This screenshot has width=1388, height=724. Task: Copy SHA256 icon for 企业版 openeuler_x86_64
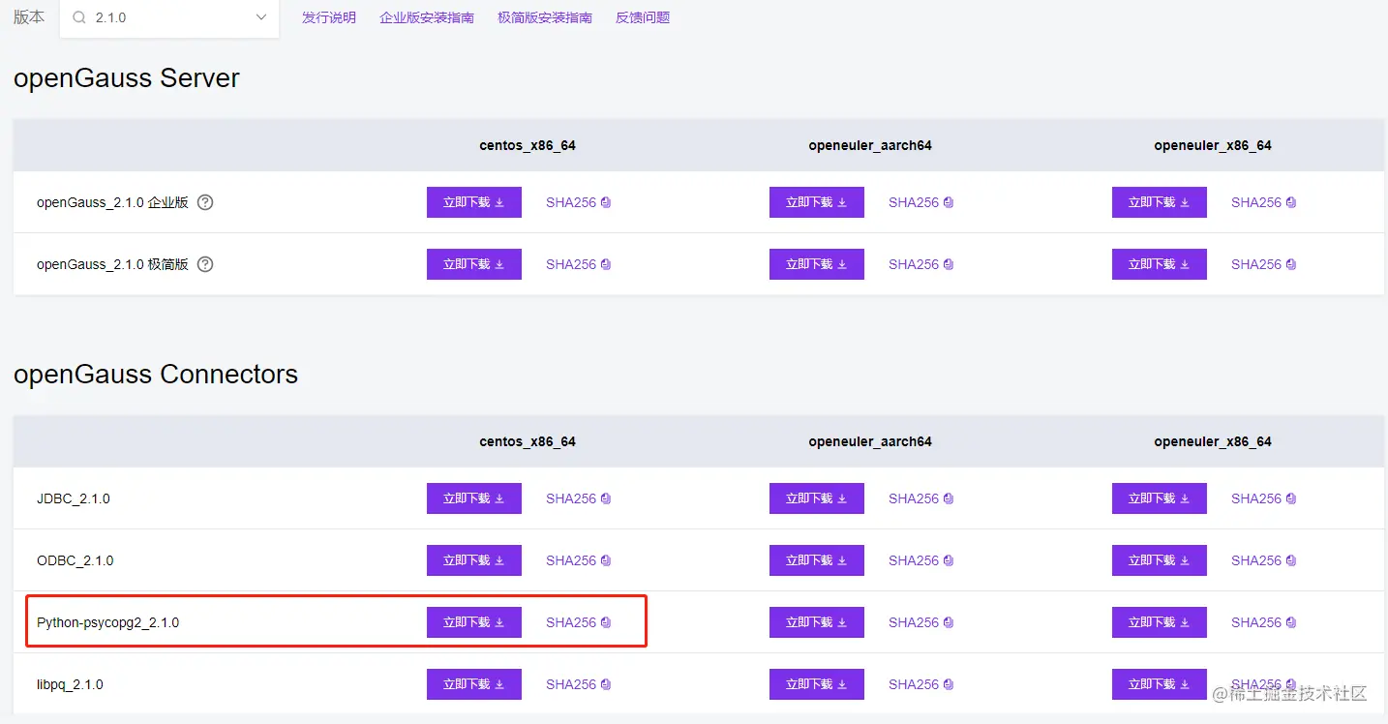click(1291, 202)
